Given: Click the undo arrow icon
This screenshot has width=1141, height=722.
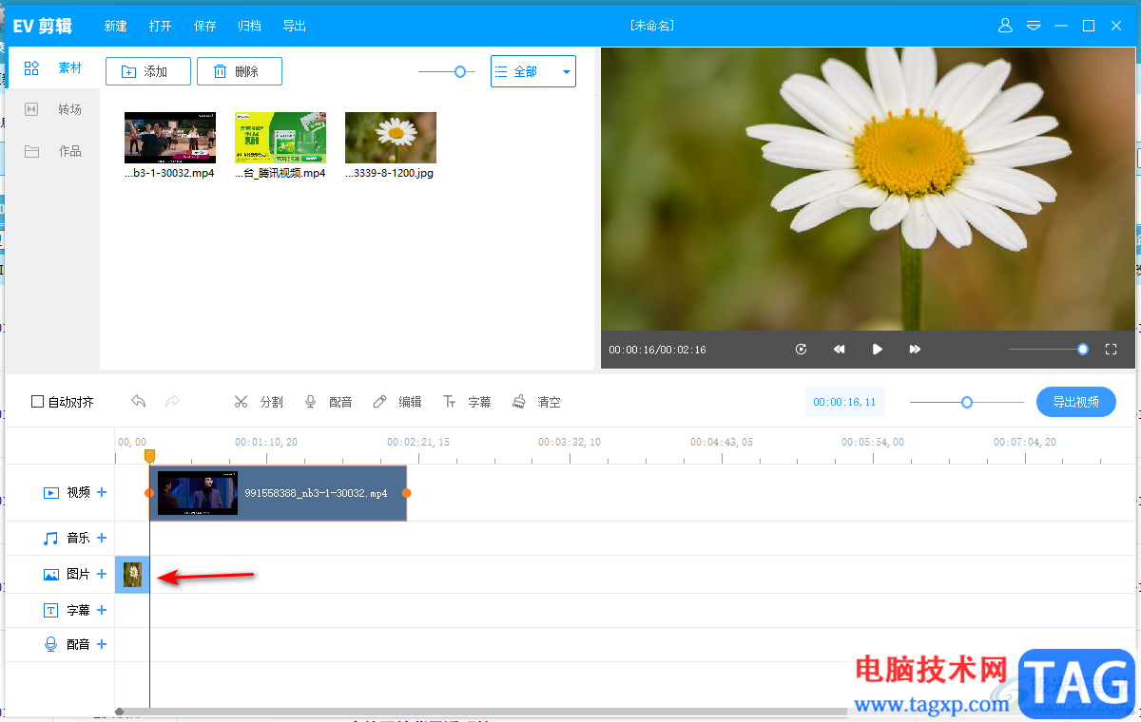Looking at the screenshot, I should 139,402.
